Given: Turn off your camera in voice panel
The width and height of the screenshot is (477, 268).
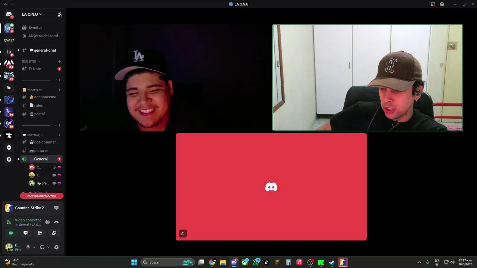Looking at the screenshot, I should tap(11, 233).
